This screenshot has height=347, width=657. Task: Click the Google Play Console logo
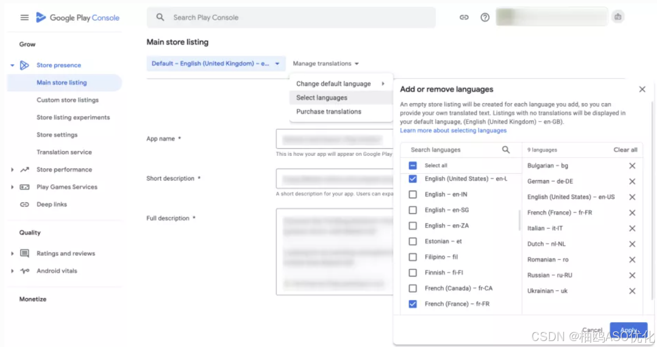[x=78, y=18]
